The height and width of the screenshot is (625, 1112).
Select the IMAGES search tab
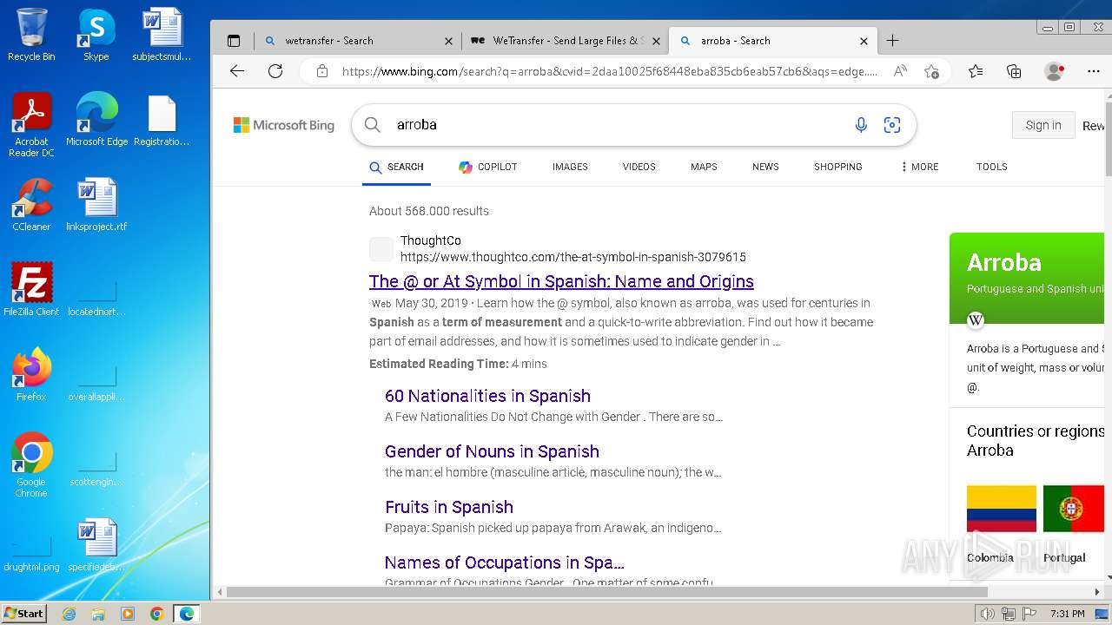coord(570,167)
